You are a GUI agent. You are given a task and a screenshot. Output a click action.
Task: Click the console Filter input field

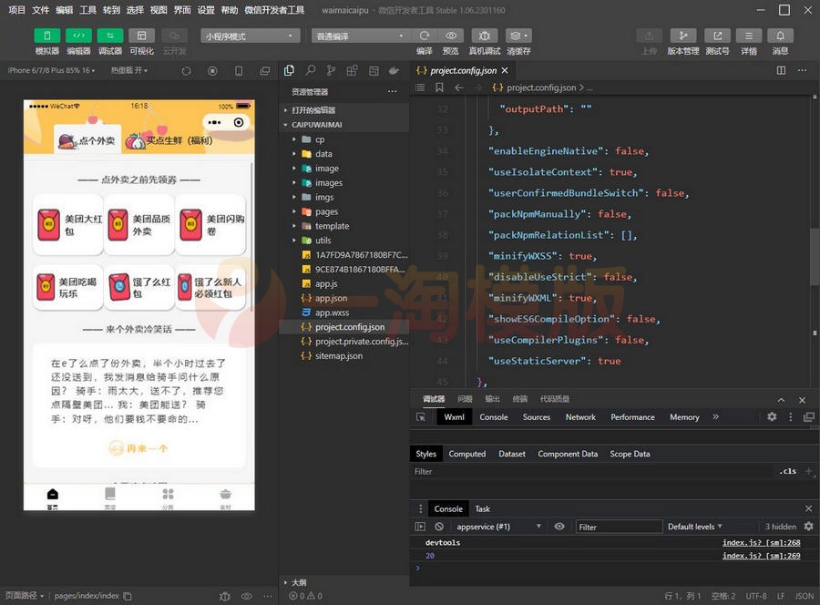click(620, 527)
